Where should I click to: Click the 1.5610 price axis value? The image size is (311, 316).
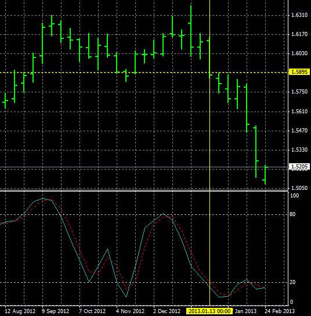pos(299,112)
